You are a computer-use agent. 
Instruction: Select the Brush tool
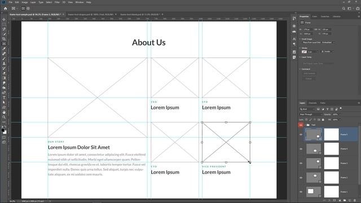tap(4, 59)
